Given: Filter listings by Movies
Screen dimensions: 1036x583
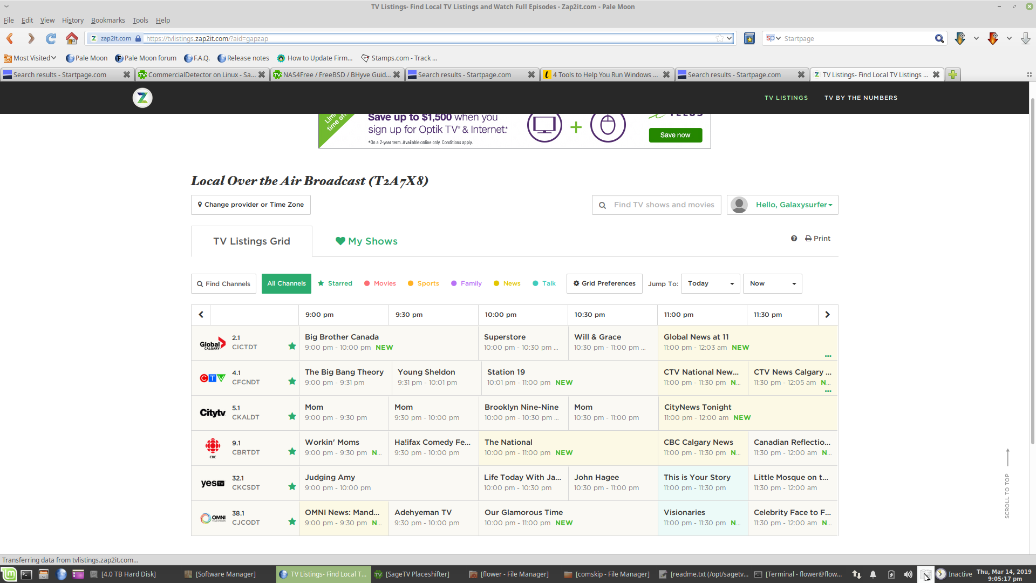Looking at the screenshot, I should (x=380, y=283).
